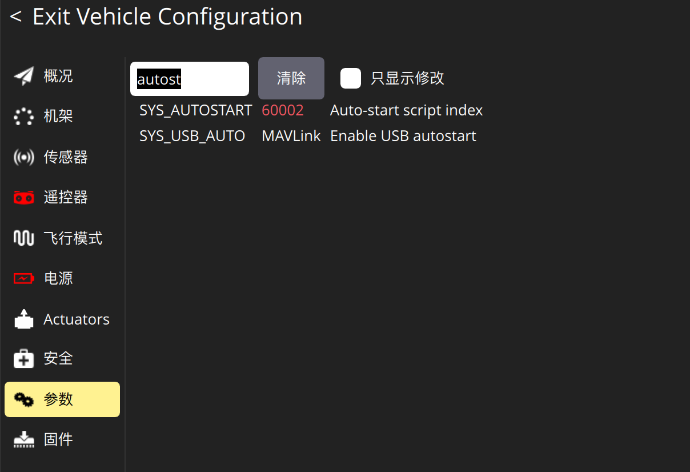Open the firmware download icon
Image resolution: width=690 pixels, height=472 pixels.
click(24, 439)
